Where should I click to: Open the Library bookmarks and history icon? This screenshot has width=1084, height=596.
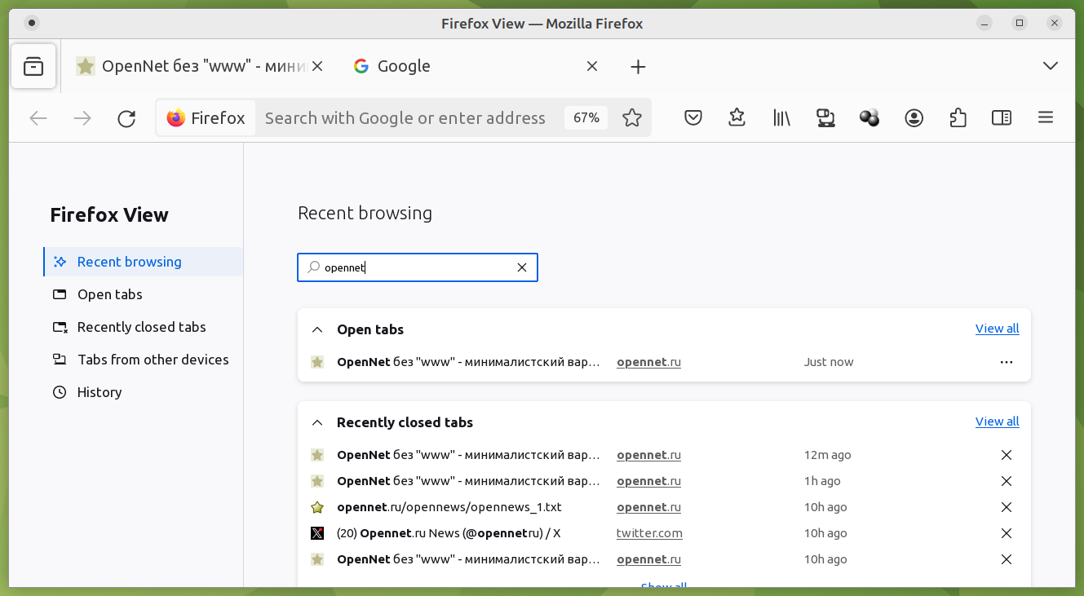point(781,118)
